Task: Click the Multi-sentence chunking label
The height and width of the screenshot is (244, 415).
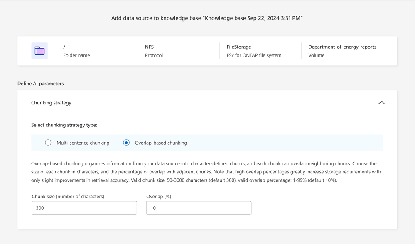Action: click(x=83, y=143)
